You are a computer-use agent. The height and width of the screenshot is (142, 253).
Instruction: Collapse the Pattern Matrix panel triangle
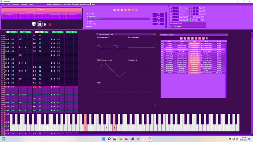(x=161, y=35)
